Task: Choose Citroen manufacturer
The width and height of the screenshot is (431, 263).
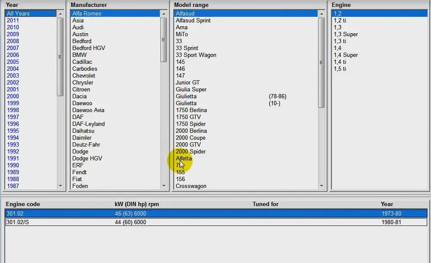Action: (x=81, y=89)
